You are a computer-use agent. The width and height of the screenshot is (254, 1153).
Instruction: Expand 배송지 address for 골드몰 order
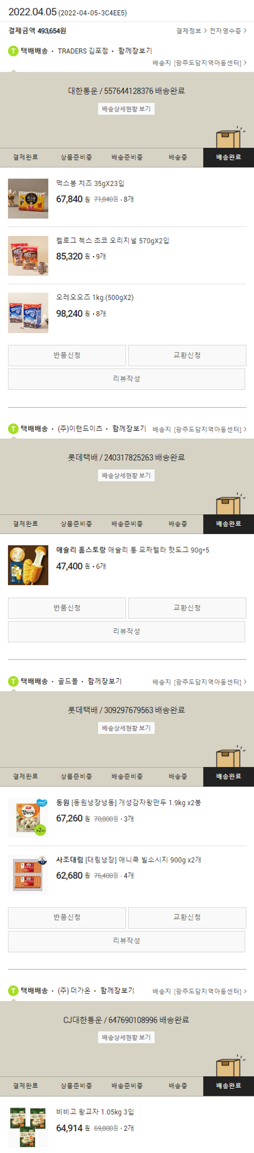[199, 682]
